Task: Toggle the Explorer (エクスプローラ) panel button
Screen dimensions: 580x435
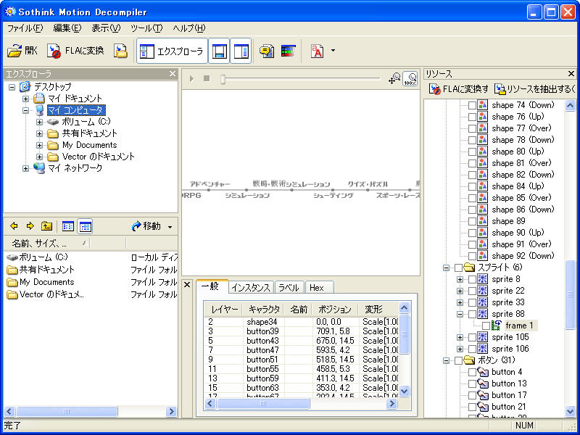Action: click(172, 51)
